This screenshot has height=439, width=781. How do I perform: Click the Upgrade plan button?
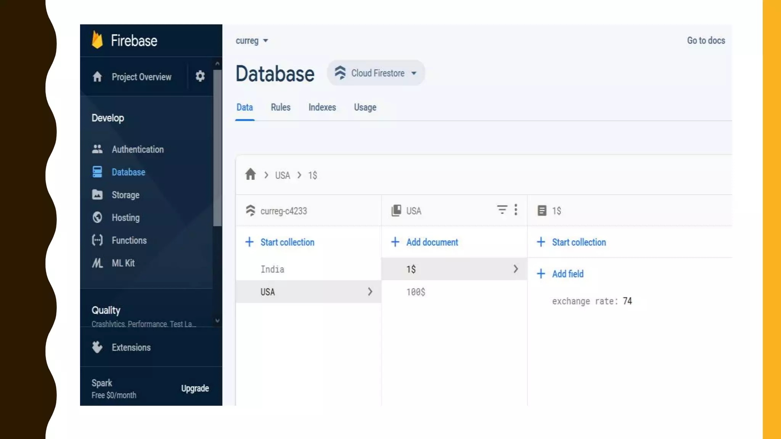point(195,388)
